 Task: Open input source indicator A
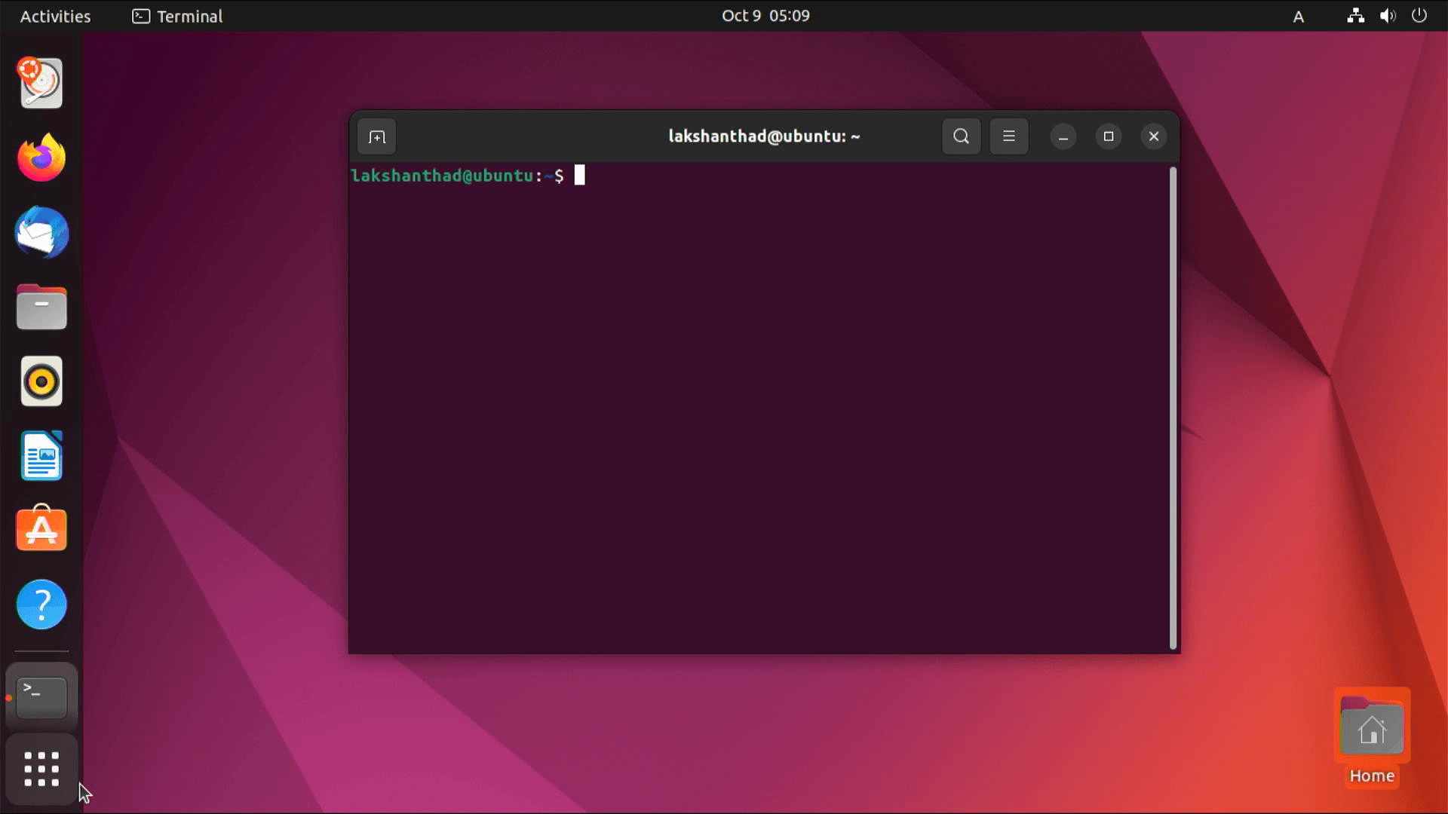coord(1298,17)
